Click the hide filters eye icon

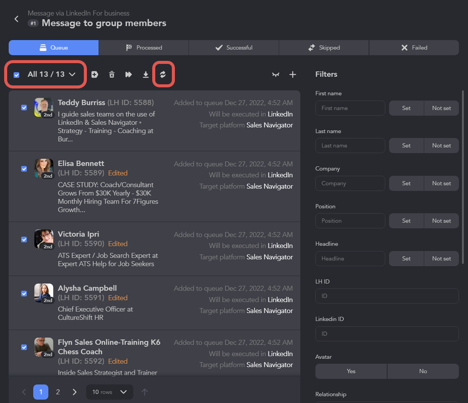pos(276,74)
